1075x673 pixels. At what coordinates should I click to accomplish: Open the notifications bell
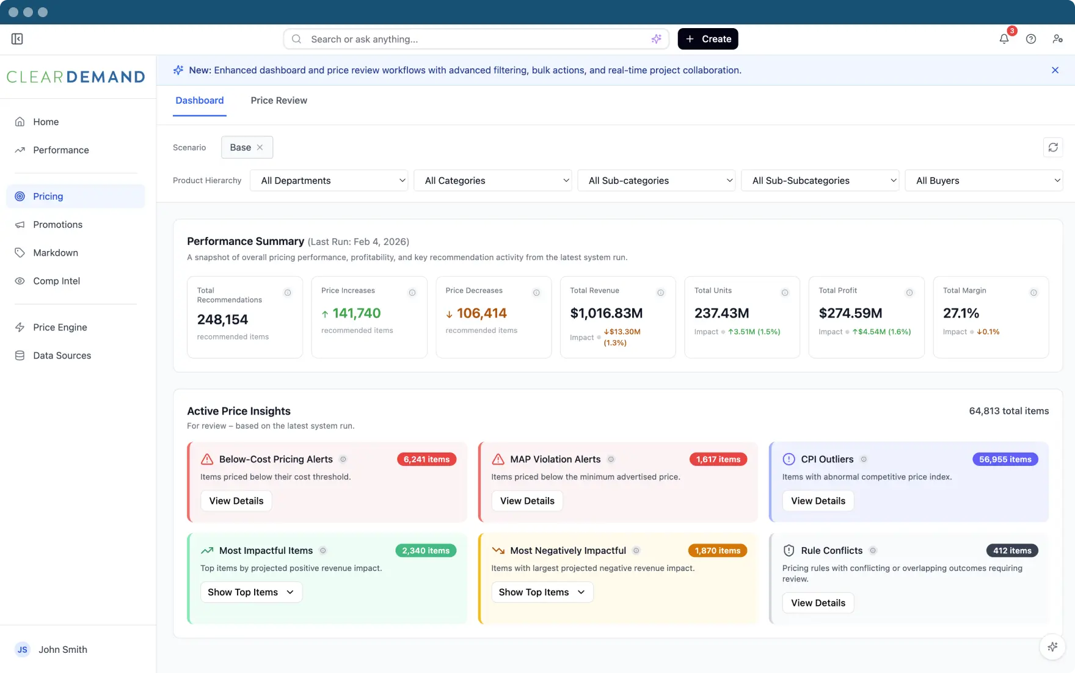(x=1004, y=39)
